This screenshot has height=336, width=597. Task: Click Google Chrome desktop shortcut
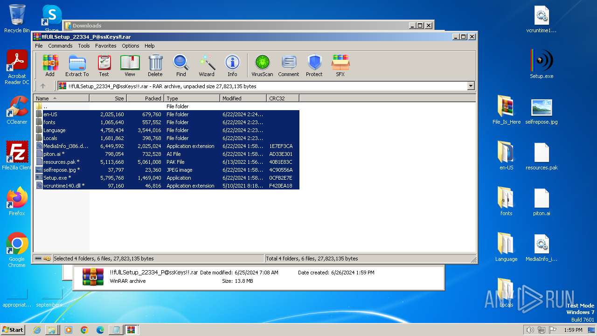coord(17,250)
